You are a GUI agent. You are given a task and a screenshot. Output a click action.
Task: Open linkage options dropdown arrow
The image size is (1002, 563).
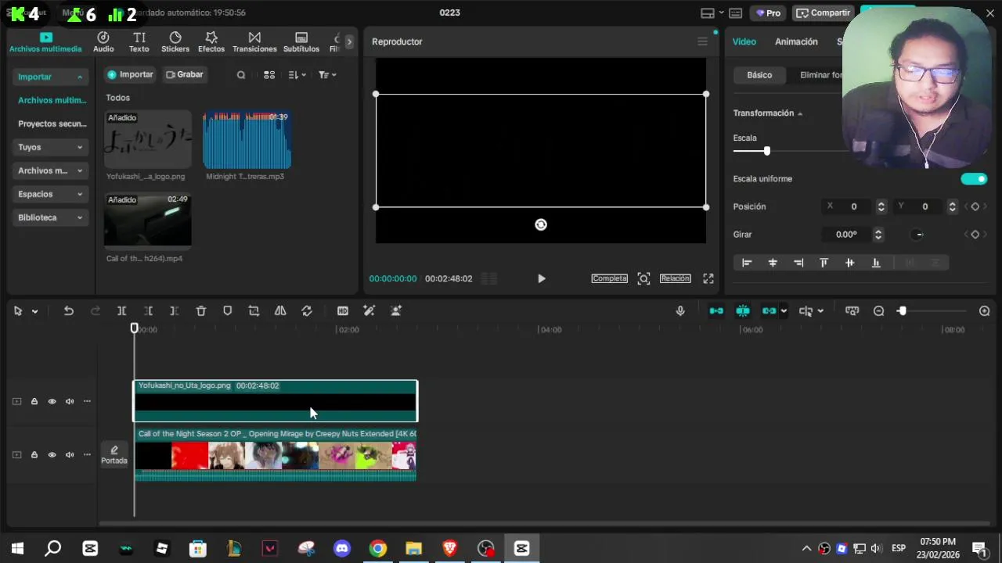tap(784, 311)
